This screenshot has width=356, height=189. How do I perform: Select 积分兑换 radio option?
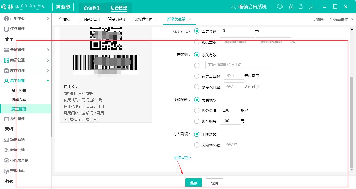pos(197,111)
